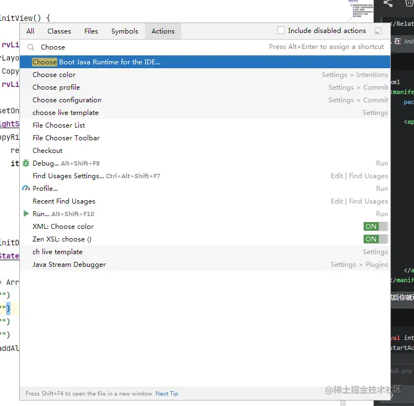414x406 pixels.
Task: Click the search magnifier icon
Action: (31, 47)
